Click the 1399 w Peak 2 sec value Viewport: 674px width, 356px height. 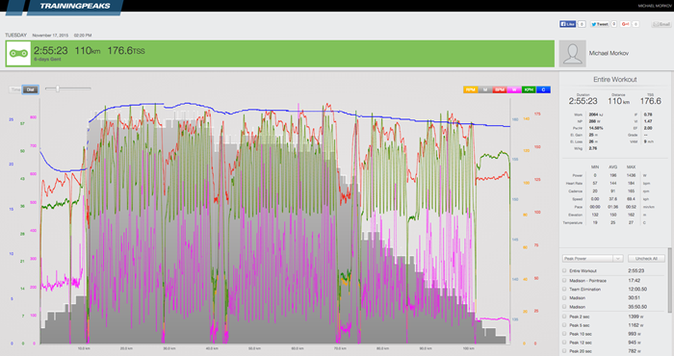click(635, 317)
